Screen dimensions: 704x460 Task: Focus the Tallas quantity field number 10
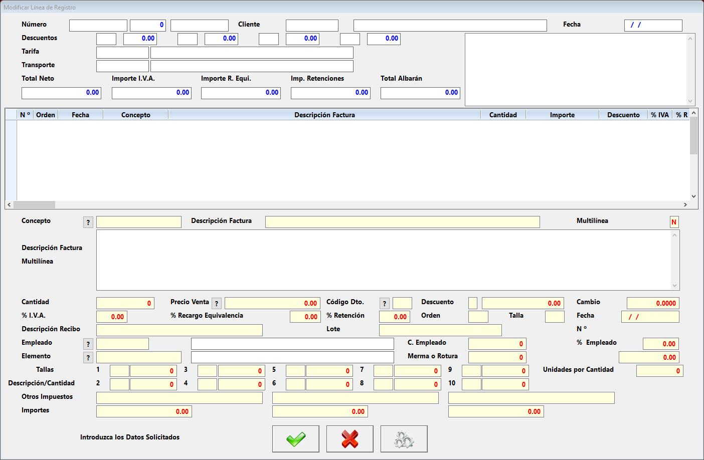(x=505, y=384)
